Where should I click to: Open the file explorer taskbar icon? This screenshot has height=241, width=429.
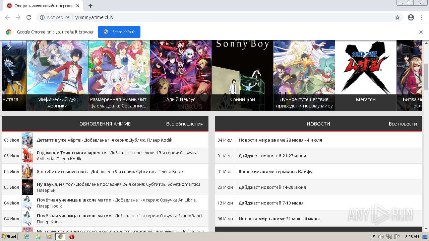(x=38, y=237)
